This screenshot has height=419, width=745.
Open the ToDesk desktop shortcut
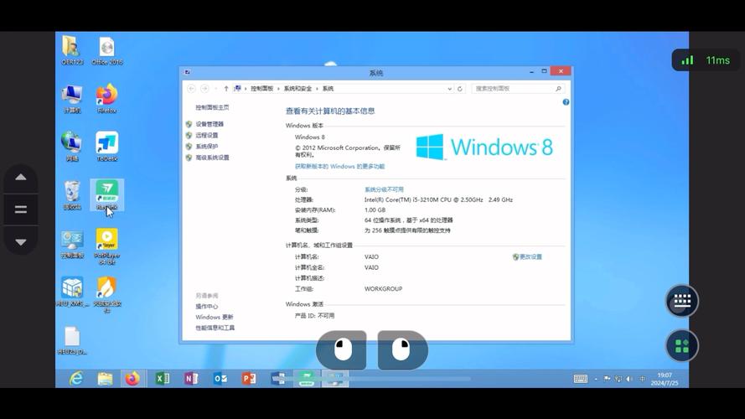point(106,144)
